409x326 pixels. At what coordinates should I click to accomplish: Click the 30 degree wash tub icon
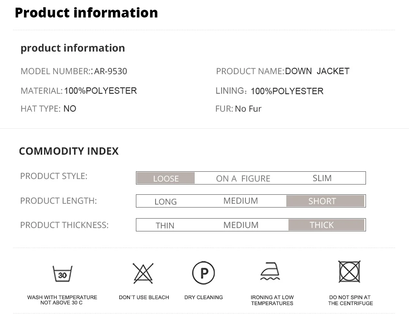pos(62,274)
